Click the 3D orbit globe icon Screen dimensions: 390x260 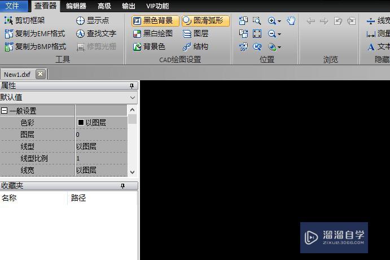[272, 46]
